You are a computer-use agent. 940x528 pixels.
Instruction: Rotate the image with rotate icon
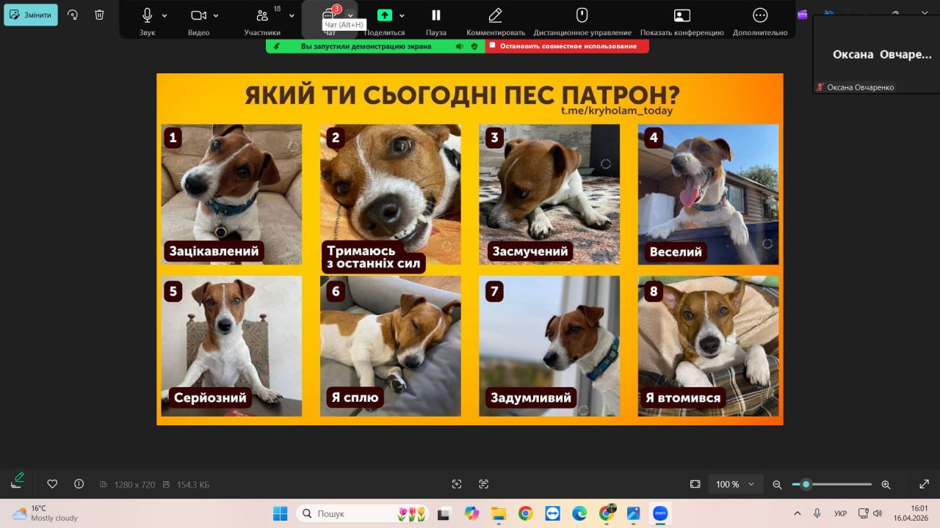coord(73,15)
